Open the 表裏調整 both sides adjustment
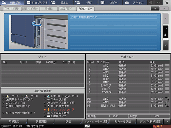This screenshot has height=128, width=171. (41, 121)
